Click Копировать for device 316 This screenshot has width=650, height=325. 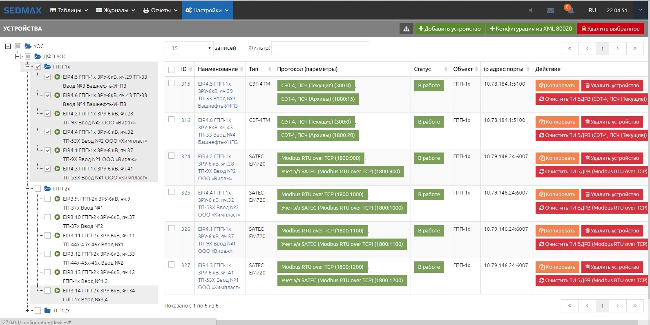[x=557, y=122]
